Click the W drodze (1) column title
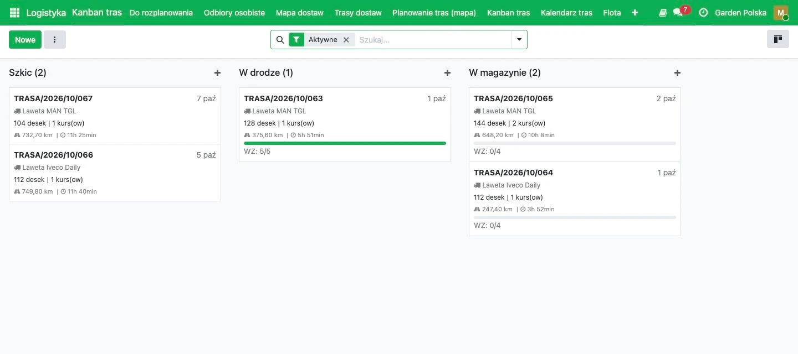The image size is (798, 354). 266,72
